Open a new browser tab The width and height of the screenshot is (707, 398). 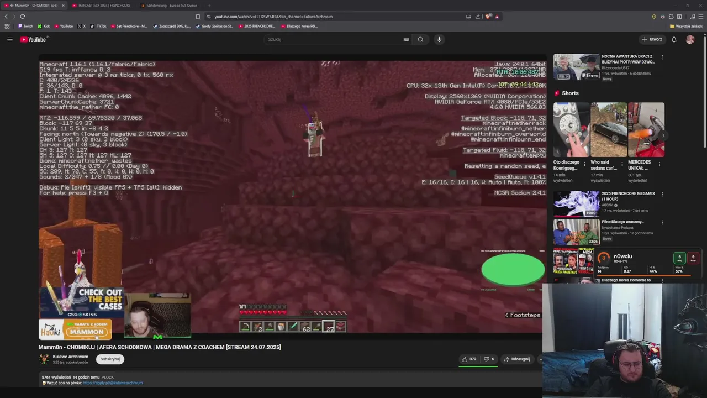click(x=209, y=6)
